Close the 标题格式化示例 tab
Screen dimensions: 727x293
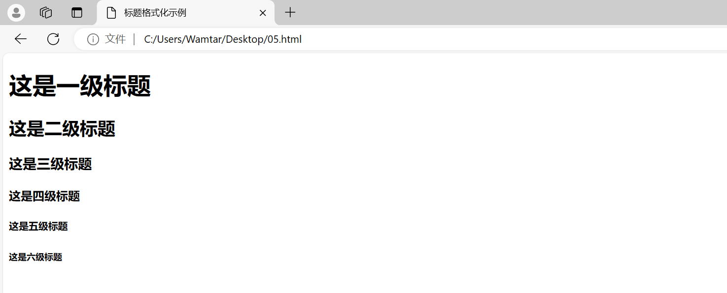coord(263,13)
